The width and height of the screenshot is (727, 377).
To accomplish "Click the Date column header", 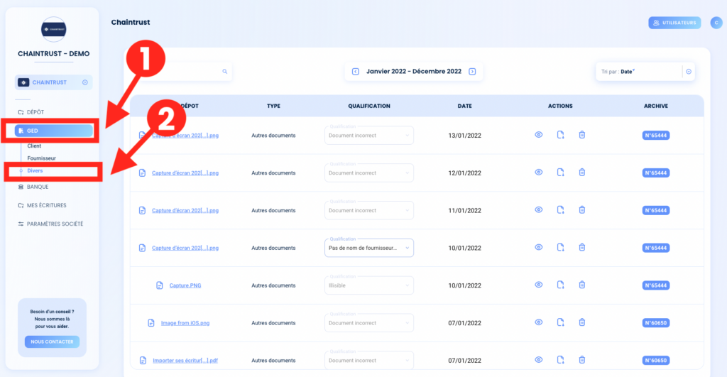I will click(464, 106).
